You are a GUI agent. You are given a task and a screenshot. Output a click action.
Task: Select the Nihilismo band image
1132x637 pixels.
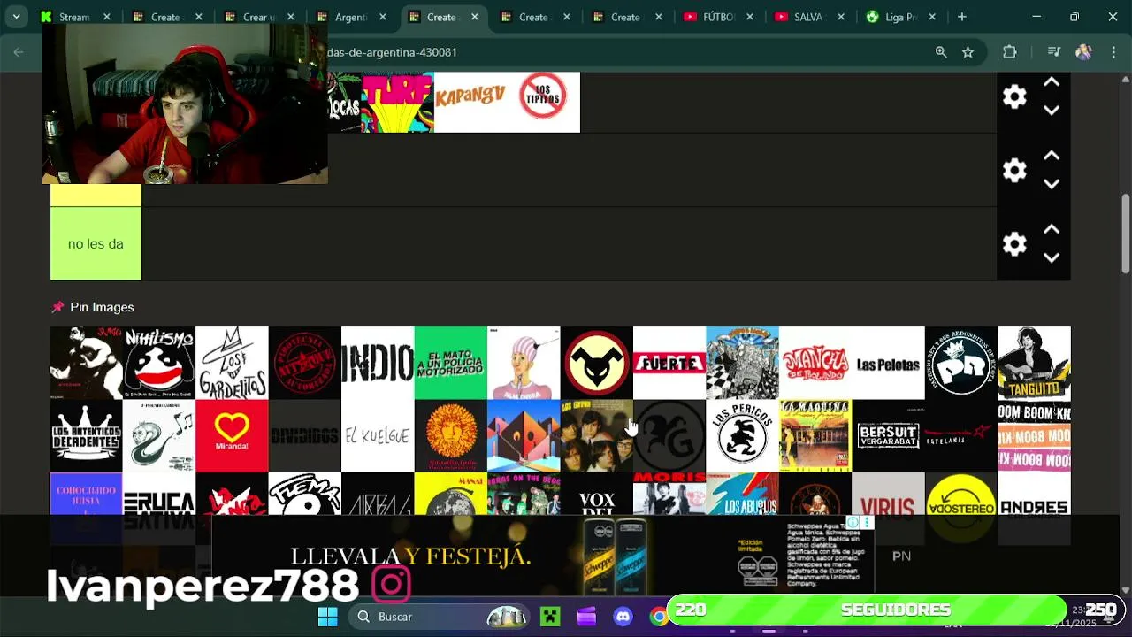(x=159, y=363)
